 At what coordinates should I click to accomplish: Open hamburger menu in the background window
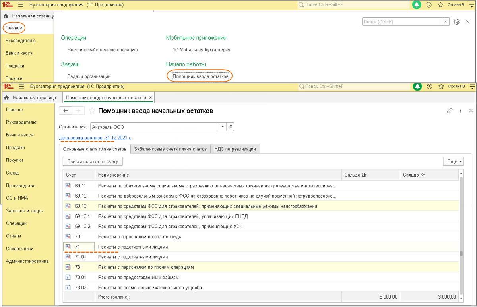(x=21, y=5)
